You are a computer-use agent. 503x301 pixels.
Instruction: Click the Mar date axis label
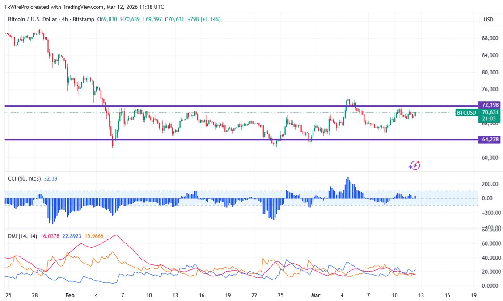315,295
